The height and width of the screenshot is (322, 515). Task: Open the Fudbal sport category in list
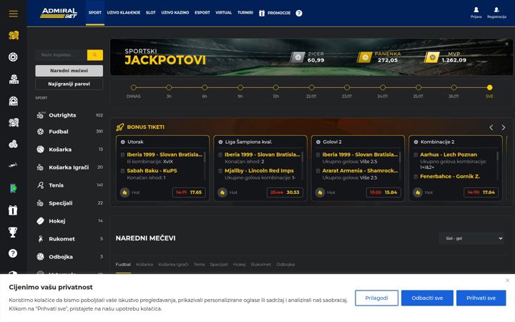pyautogui.click(x=69, y=132)
